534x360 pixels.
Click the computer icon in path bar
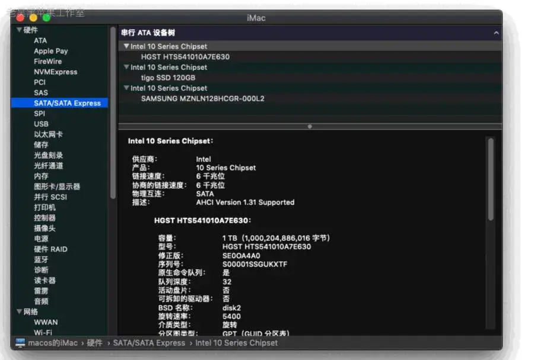click(x=20, y=343)
